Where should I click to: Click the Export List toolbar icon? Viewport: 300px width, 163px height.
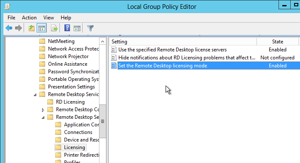[x=54, y=28]
